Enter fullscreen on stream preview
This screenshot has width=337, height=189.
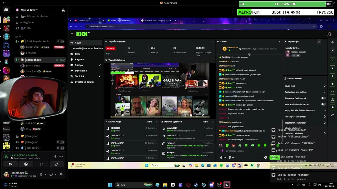click(197, 115)
